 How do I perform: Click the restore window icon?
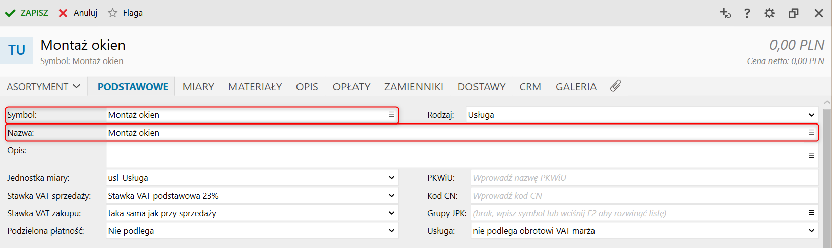794,13
